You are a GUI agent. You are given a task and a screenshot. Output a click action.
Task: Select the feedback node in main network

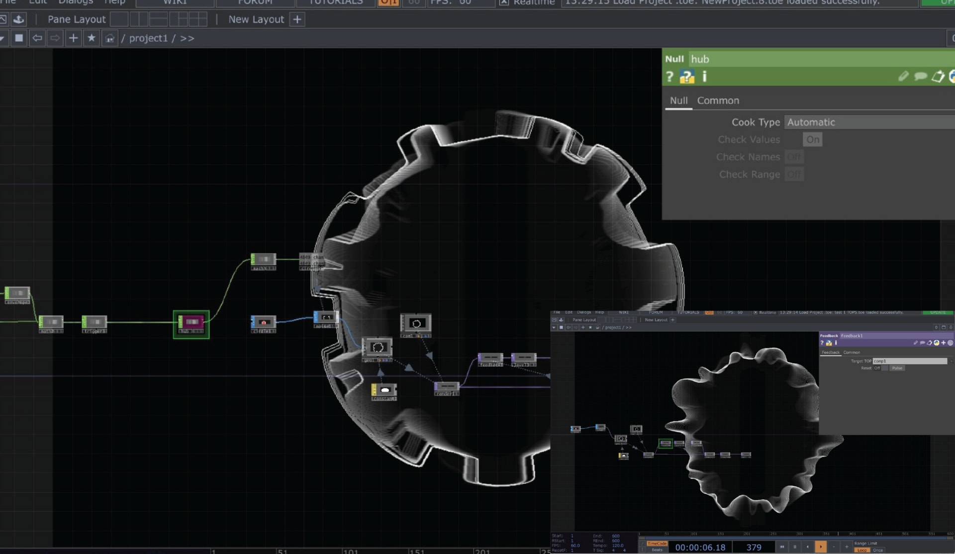(490, 359)
